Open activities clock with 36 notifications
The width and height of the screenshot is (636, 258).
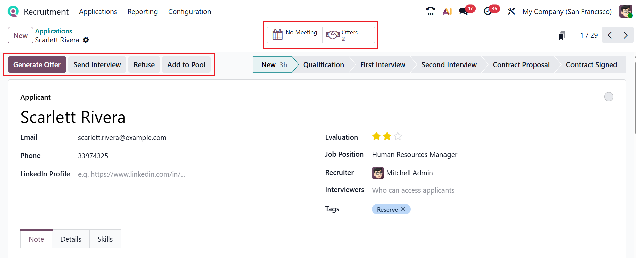(488, 11)
